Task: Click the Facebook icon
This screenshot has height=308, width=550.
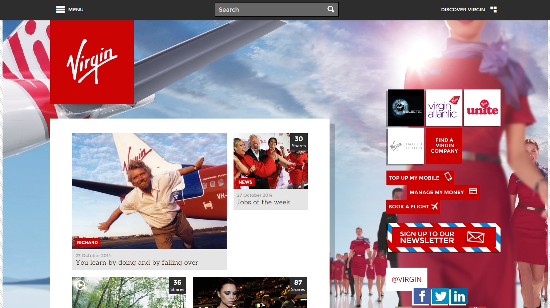Action: (x=422, y=296)
